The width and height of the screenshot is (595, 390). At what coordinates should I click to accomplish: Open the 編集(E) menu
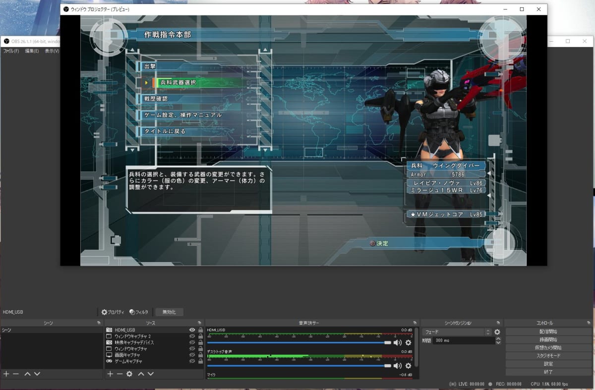[x=32, y=51]
